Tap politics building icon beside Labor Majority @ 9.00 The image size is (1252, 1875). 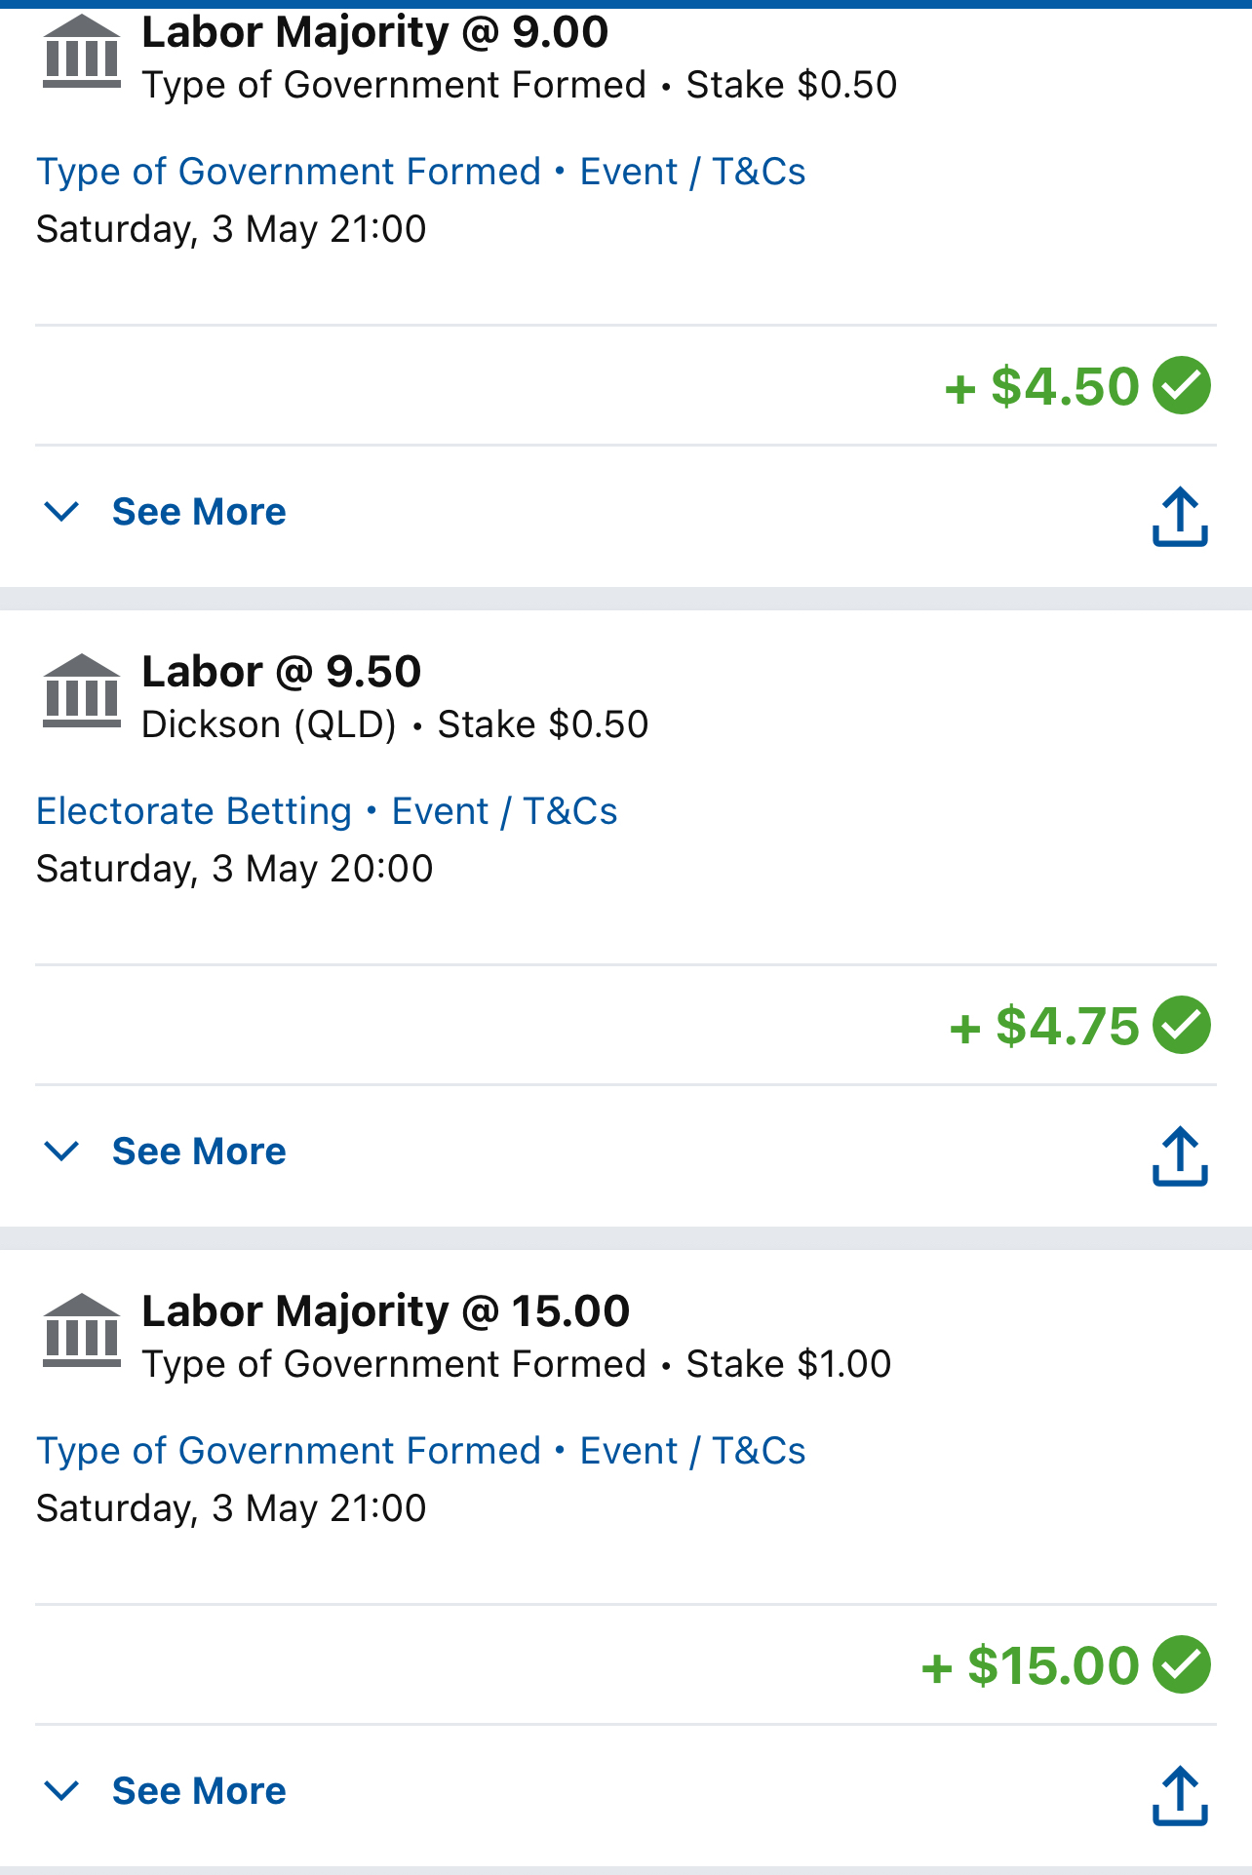82,53
